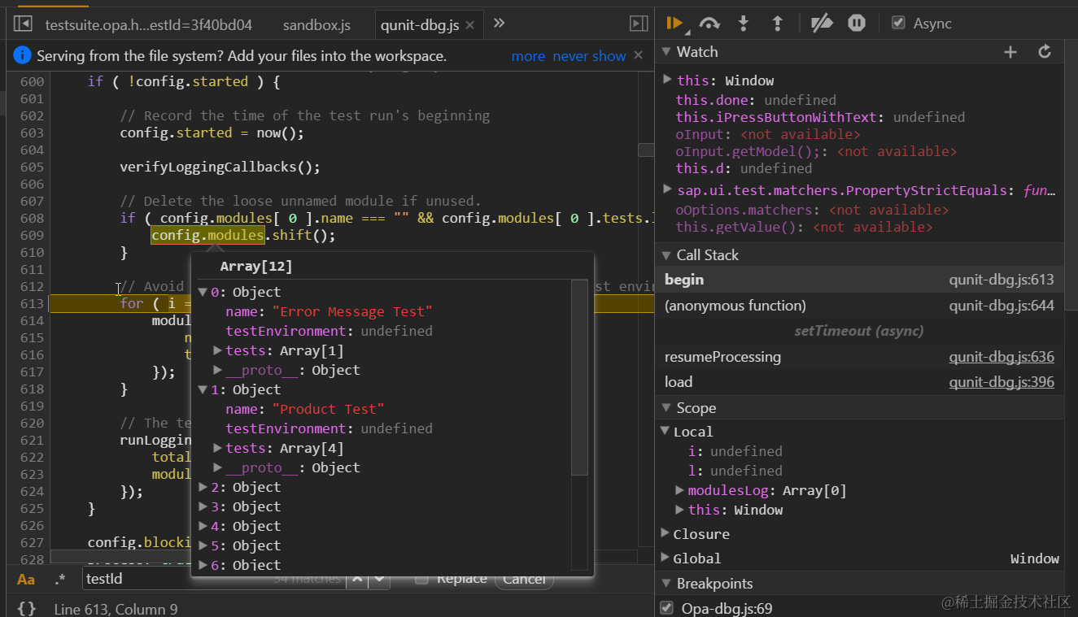Hide the debugger sidebar icon
The image size is (1078, 617).
point(639,24)
